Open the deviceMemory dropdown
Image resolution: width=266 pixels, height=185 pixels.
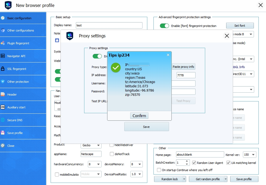tap(137, 164)
